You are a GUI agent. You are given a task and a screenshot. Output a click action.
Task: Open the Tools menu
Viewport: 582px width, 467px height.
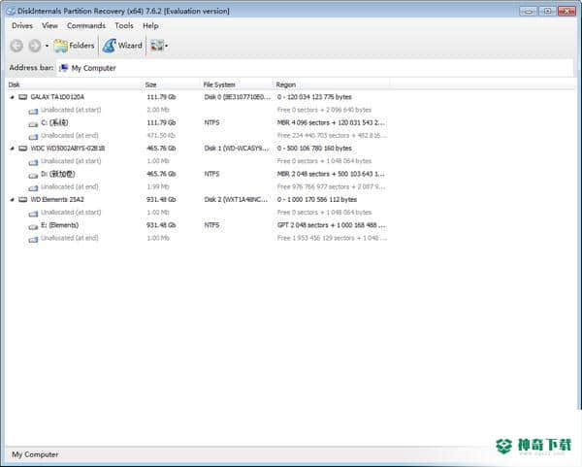tap(124, 25)
